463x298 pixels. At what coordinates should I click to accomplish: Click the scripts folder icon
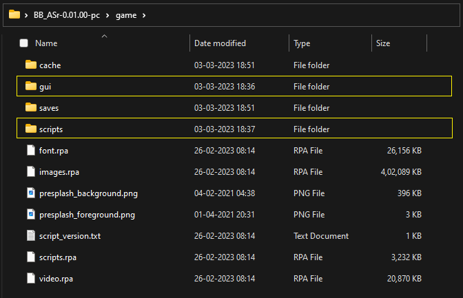tap(30, 129)
